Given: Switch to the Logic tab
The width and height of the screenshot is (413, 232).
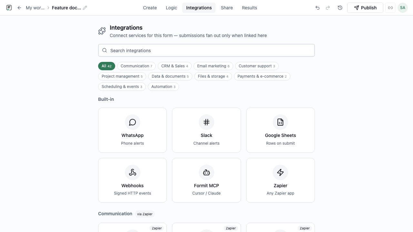Looking at the screenshot, I should [x=171, y=8].
